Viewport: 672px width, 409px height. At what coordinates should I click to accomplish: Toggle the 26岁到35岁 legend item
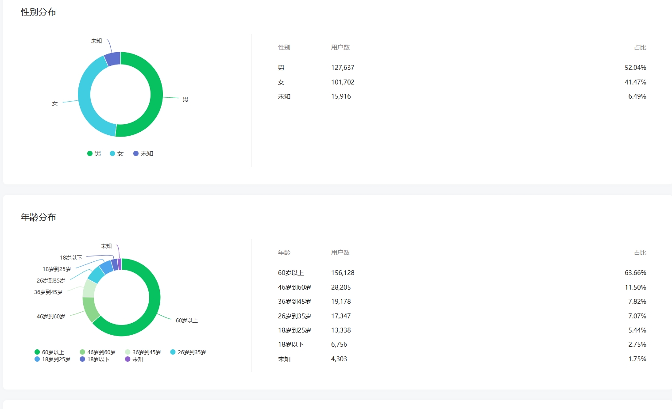(188, 352)
